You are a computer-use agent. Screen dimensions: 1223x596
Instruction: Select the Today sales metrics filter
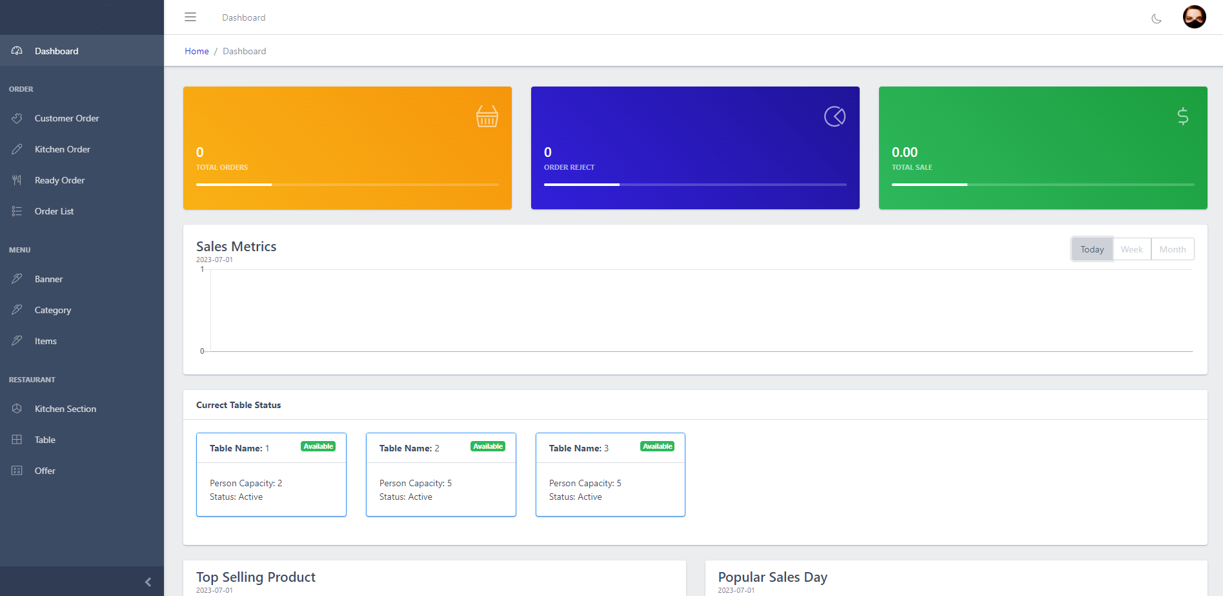click(1092, 249)
